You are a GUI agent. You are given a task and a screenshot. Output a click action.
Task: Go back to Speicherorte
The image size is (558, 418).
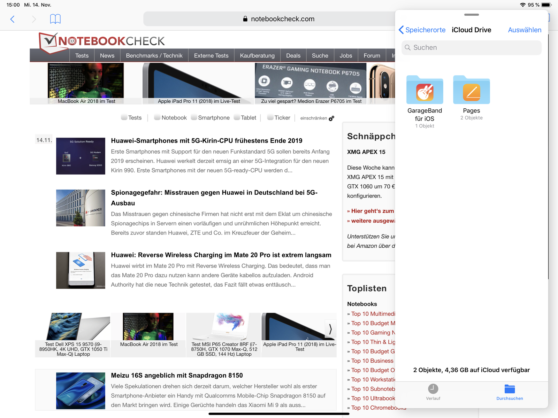[422, 30]
